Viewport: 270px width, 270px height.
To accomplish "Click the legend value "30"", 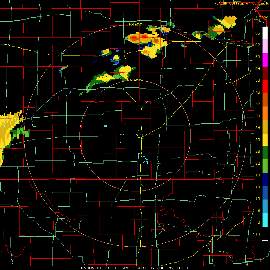I will (258, 139).
